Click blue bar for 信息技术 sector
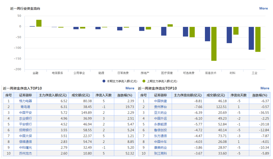 tap(207, 34)
